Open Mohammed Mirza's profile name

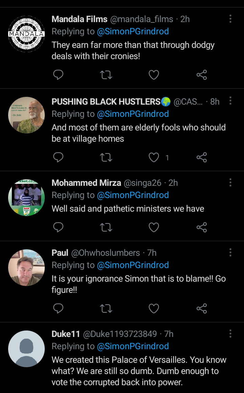pos(86,183)
